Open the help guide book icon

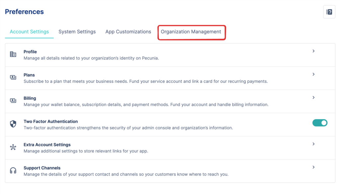tap(329, 12)
